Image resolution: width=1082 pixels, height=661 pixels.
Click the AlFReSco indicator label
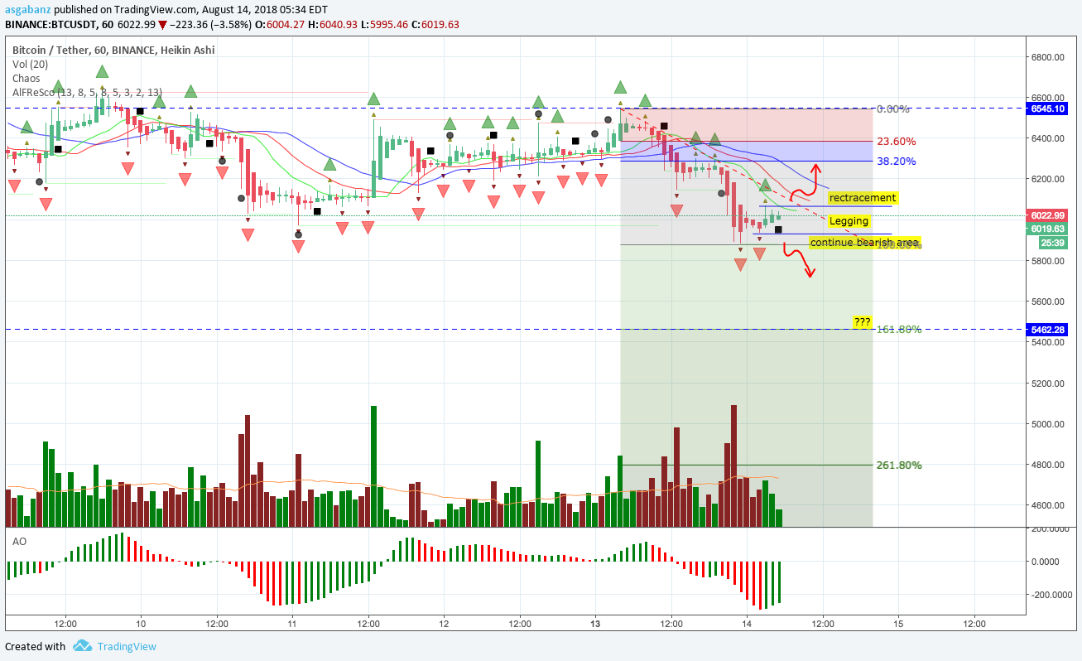pos(87,93)
